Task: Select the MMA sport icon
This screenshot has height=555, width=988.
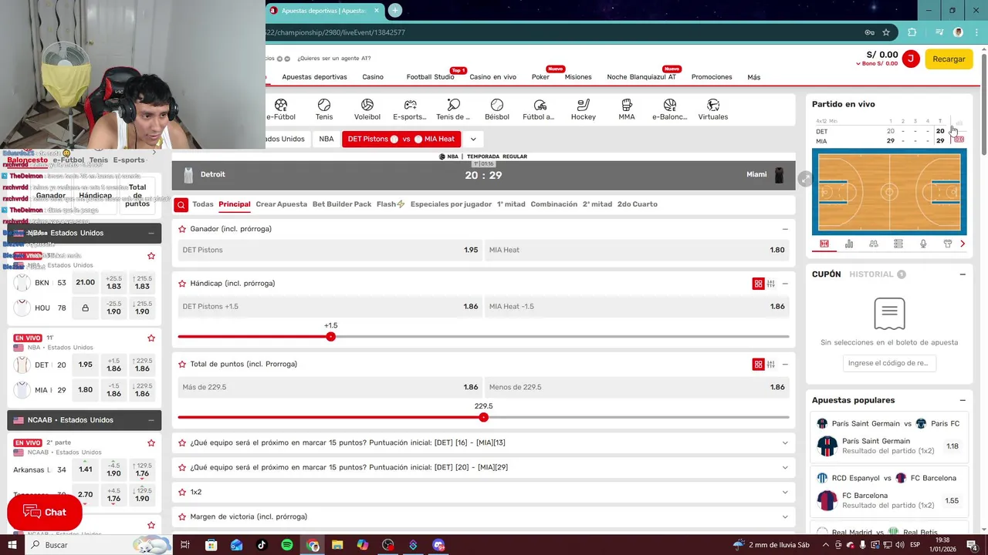Action: 627,105
